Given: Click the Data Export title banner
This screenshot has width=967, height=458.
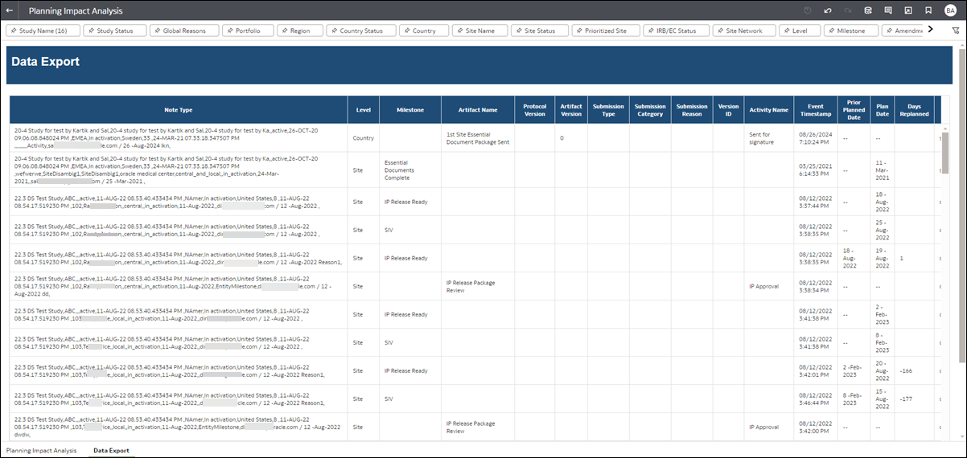Looking at the screenshot, I should (x=479, y=65).
